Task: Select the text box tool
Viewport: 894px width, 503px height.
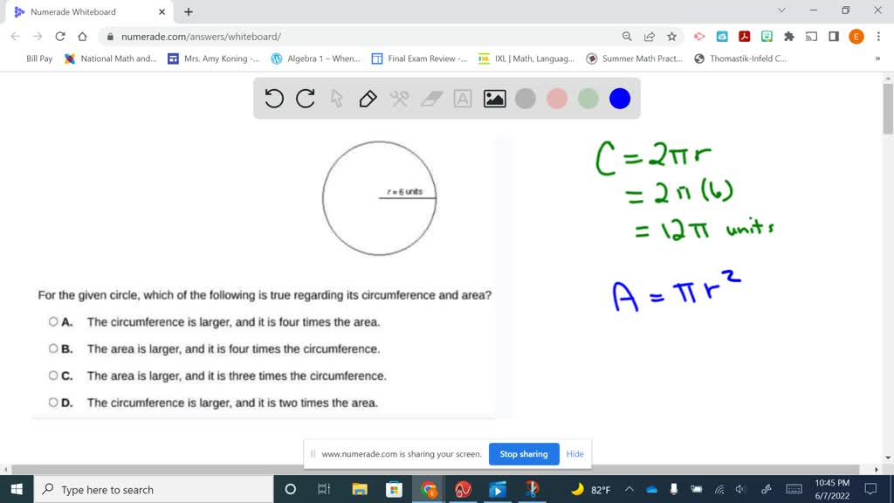Action: coord(463,99)
